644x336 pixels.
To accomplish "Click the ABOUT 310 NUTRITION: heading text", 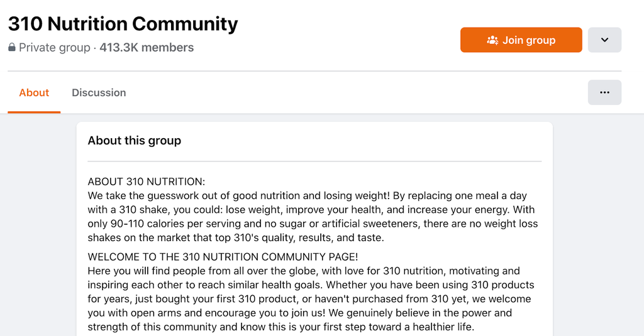I will point(146,182).
